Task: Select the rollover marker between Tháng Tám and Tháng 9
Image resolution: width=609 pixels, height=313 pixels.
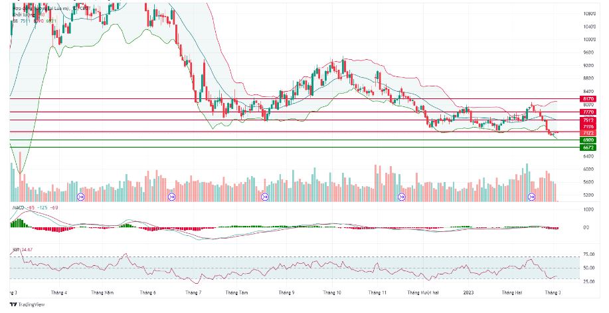Action: tap(265, 197)
